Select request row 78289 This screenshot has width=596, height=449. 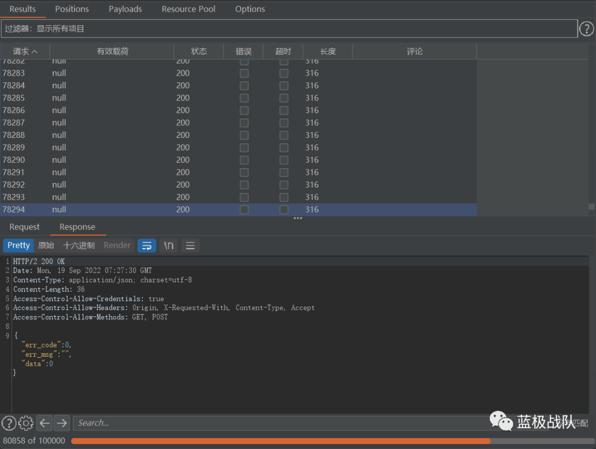238,147
